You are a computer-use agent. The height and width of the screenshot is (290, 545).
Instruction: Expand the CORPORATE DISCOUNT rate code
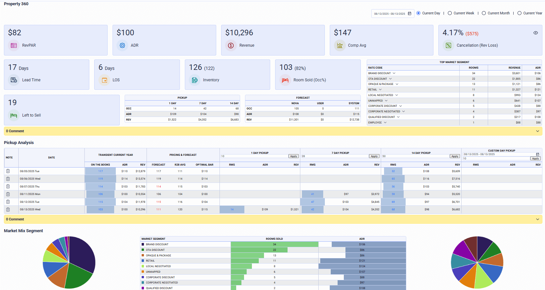coord(400,106)
